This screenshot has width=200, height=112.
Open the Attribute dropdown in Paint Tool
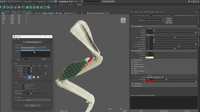[x=33, y=48]
